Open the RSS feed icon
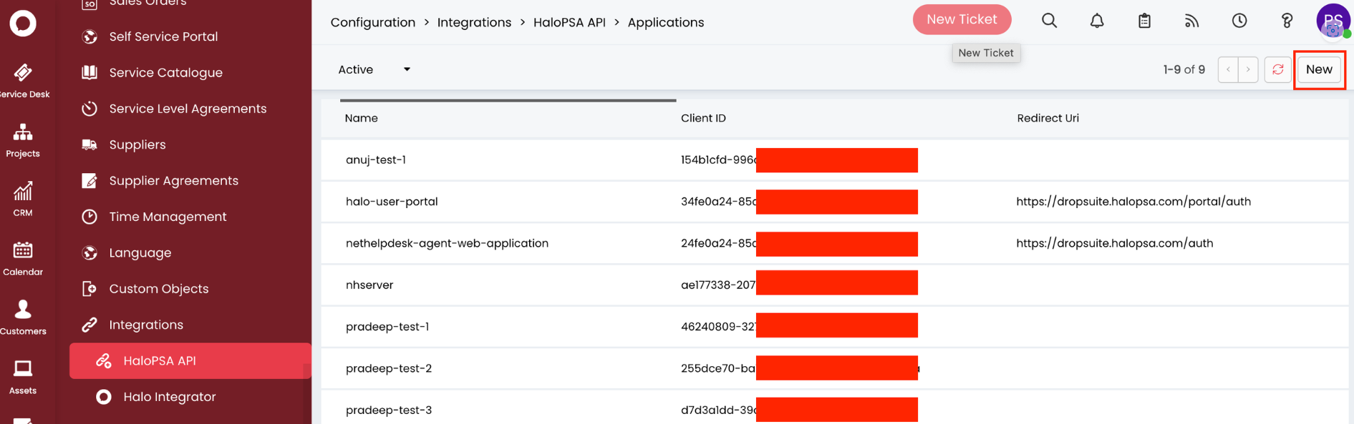The image size is (1354, 424). click(x=1191, y=21)
